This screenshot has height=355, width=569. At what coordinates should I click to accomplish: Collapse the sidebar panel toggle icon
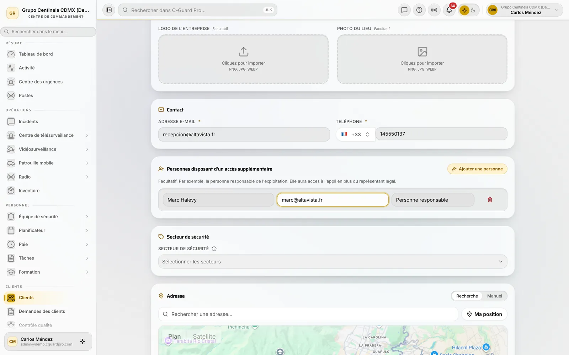(109, 10)
